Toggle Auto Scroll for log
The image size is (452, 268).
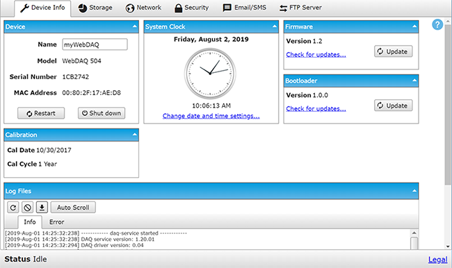click(73, 208)
